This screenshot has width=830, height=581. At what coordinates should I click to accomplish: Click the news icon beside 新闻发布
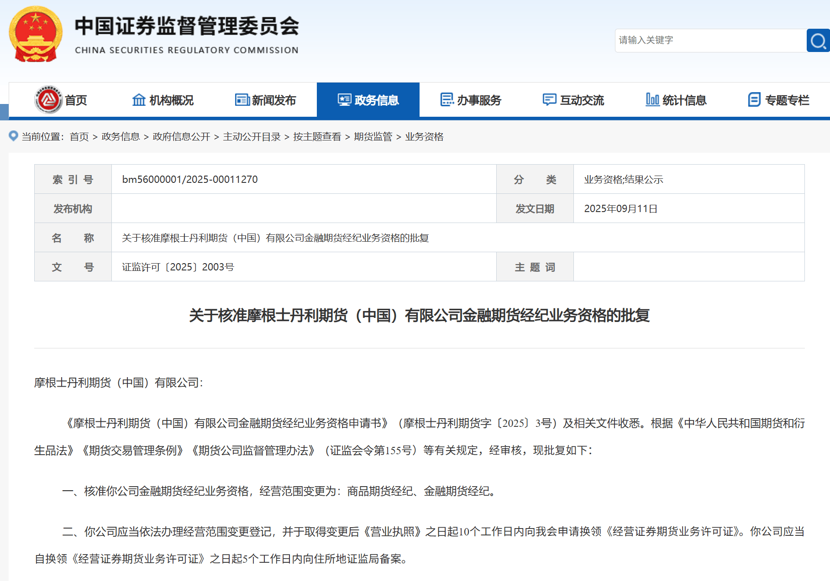click(242, 100)
